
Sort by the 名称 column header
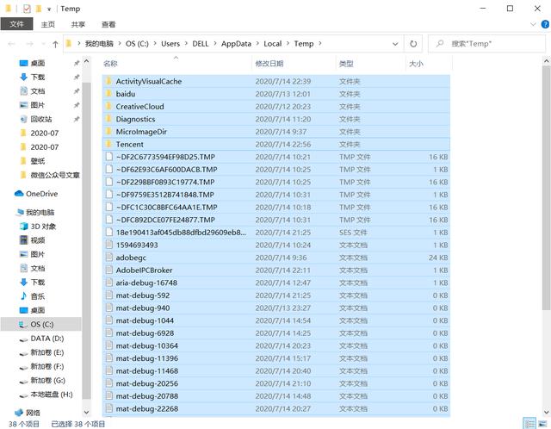click(110, 64)
